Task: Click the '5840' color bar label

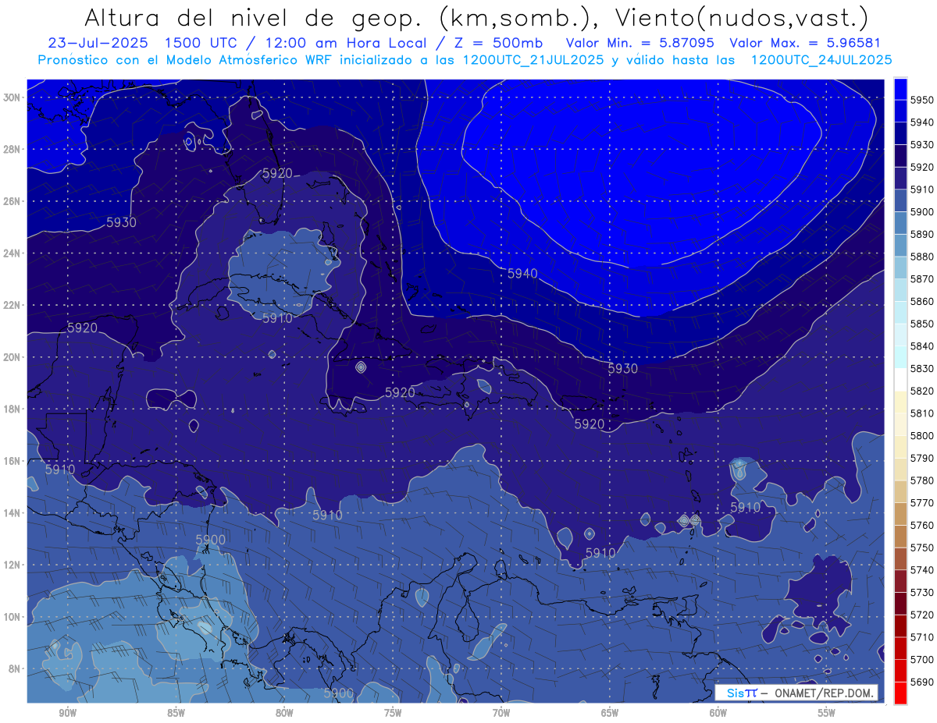Action: (922, 346)
